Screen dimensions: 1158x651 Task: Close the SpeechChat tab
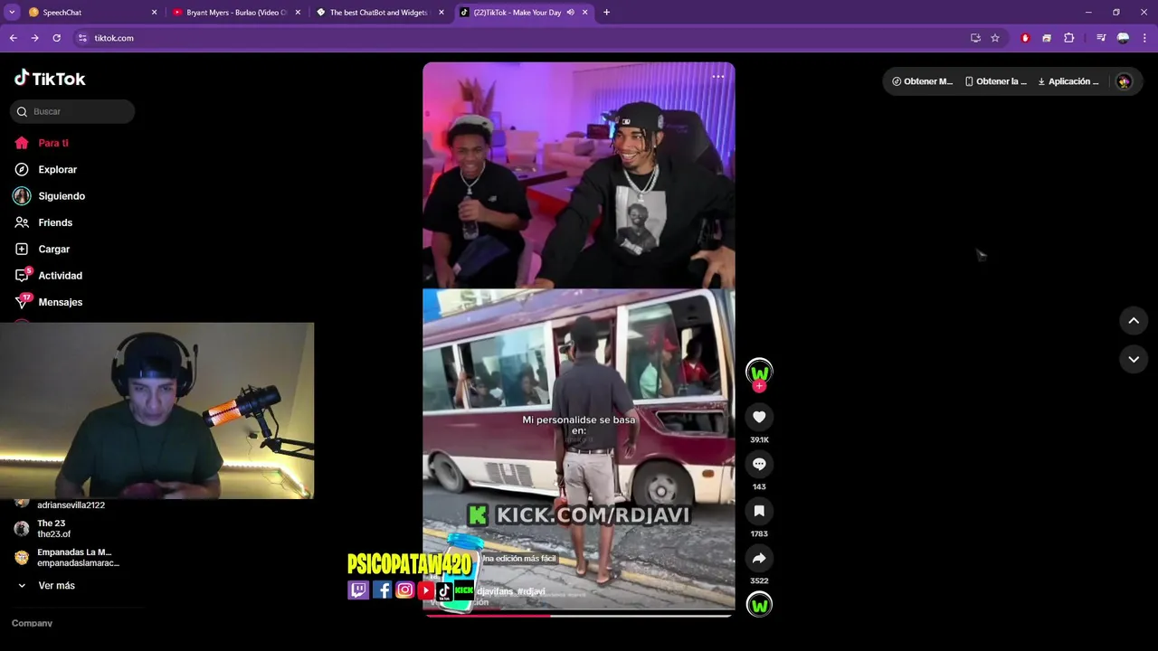click(x=154, y=13)
